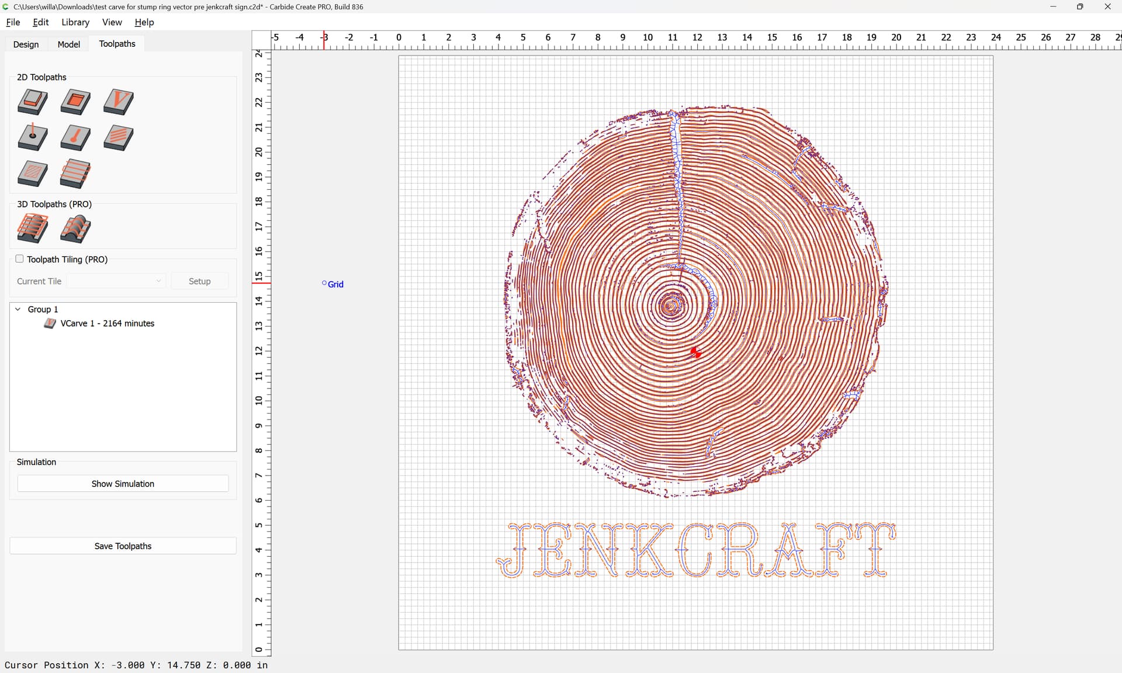1122x673 pixels.
Task: Enable the Toolpath Tiling (PRO) checkbox
Action: click(19, 259)
